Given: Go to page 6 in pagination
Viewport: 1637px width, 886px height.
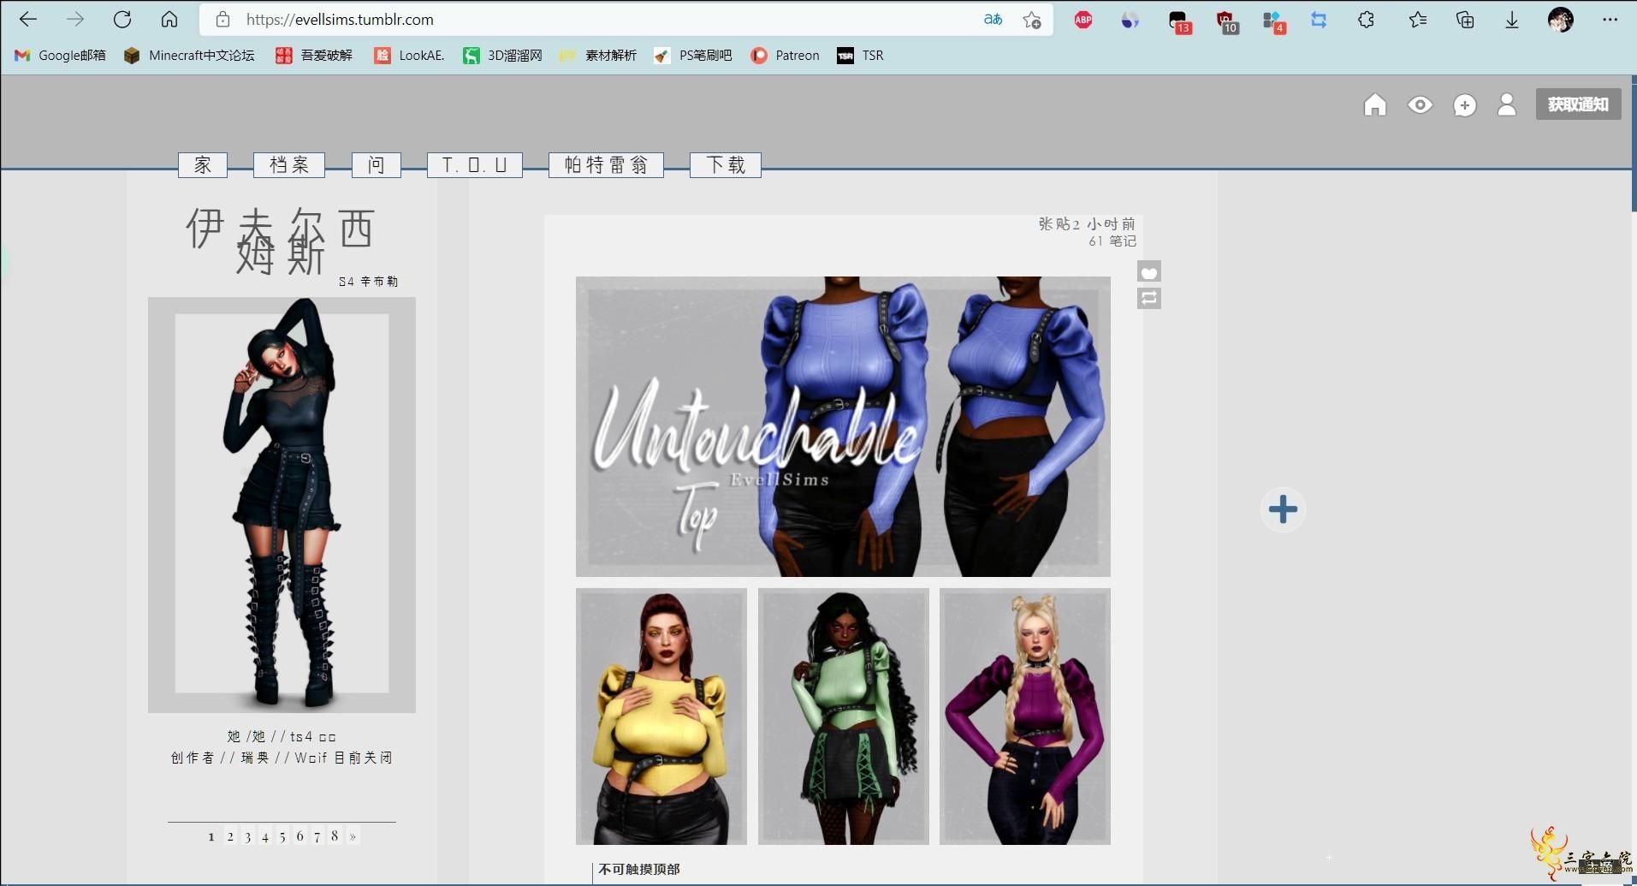Looking at the screenshot, I should [x=300, y=836].
